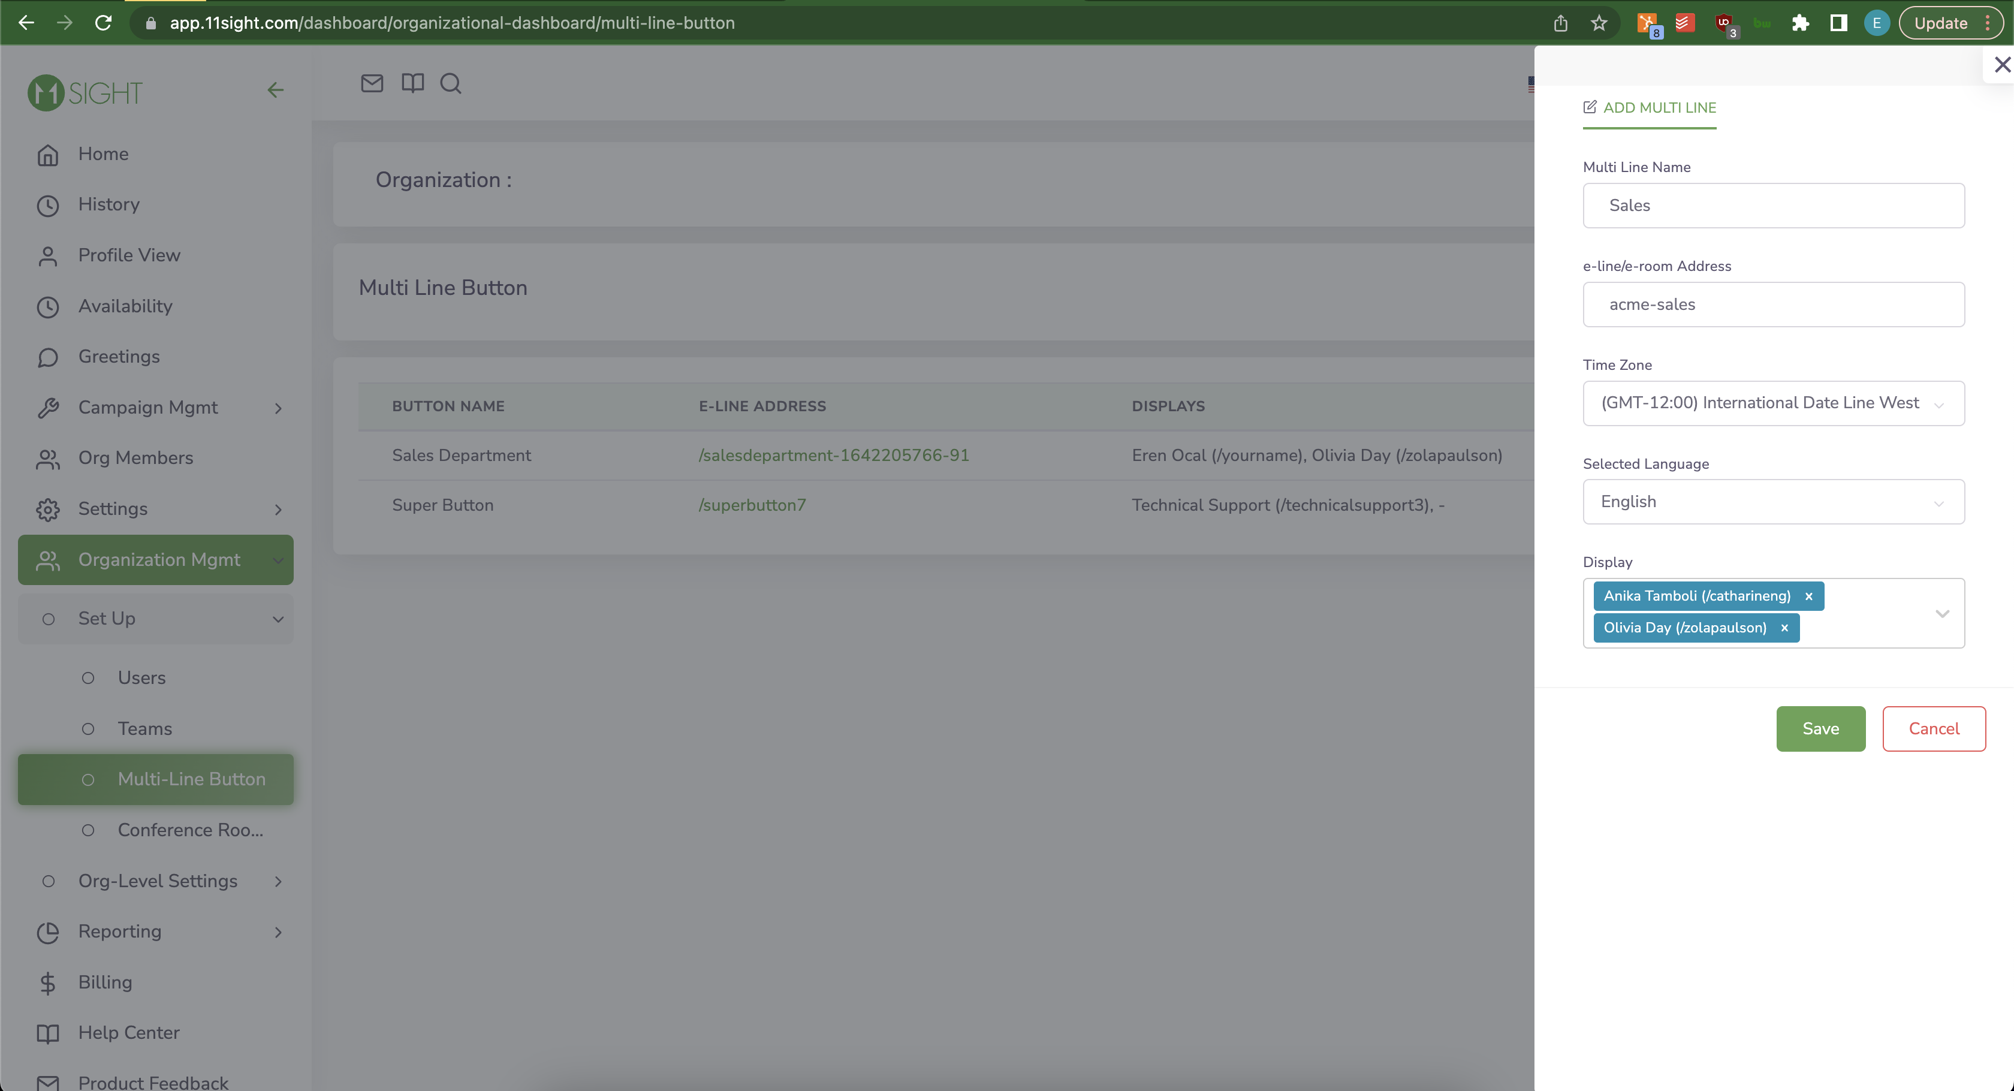Click the browser forward arrow
This screenshot has height=1091, width=2014.
point(64,23)
